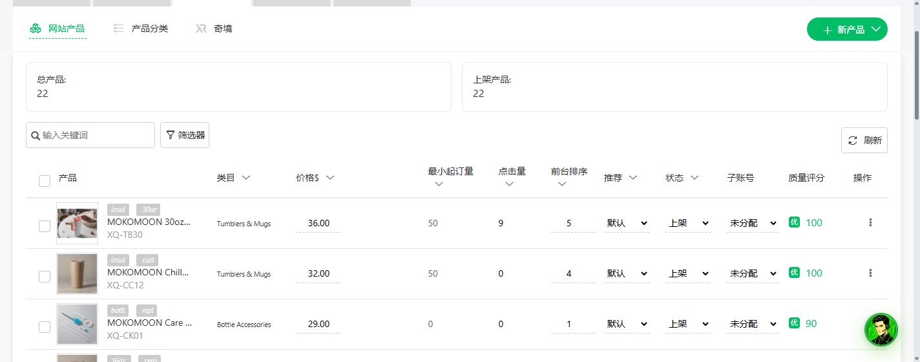Screen dimensions: 920x362
Task: Click the cust tag on XQ-CC12
Action: click(x=147, y=260)
